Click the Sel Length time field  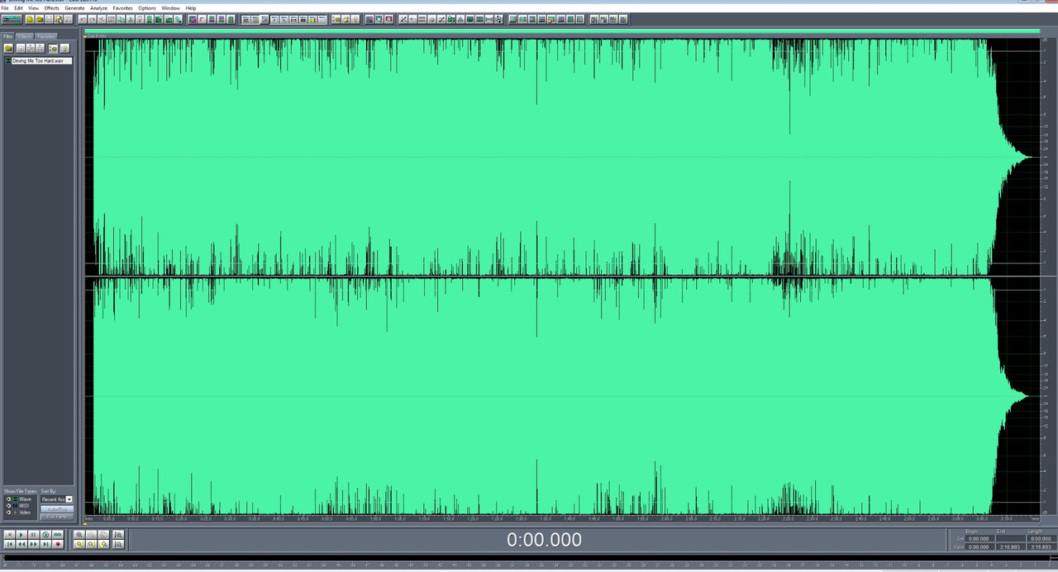click(x=1041, y=539)
